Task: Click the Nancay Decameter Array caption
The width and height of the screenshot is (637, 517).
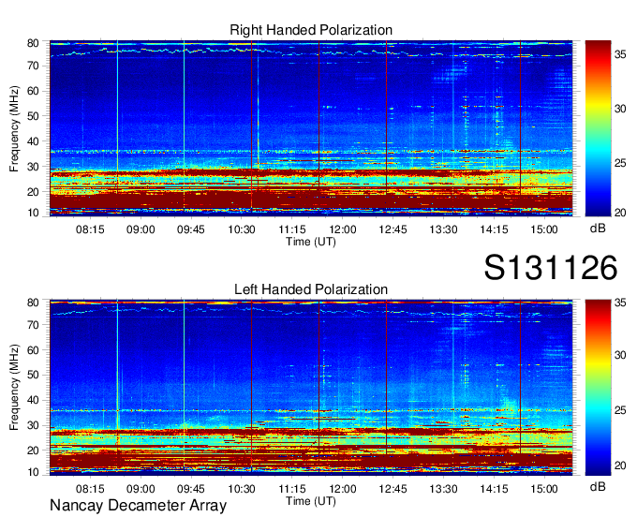Action: 138,506
